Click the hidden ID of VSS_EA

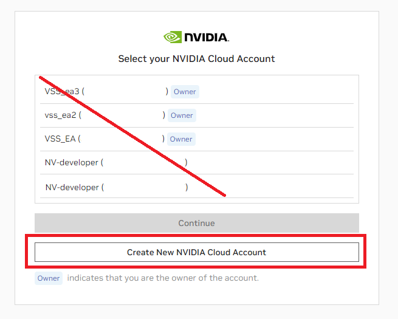click(x=122, y=139)
